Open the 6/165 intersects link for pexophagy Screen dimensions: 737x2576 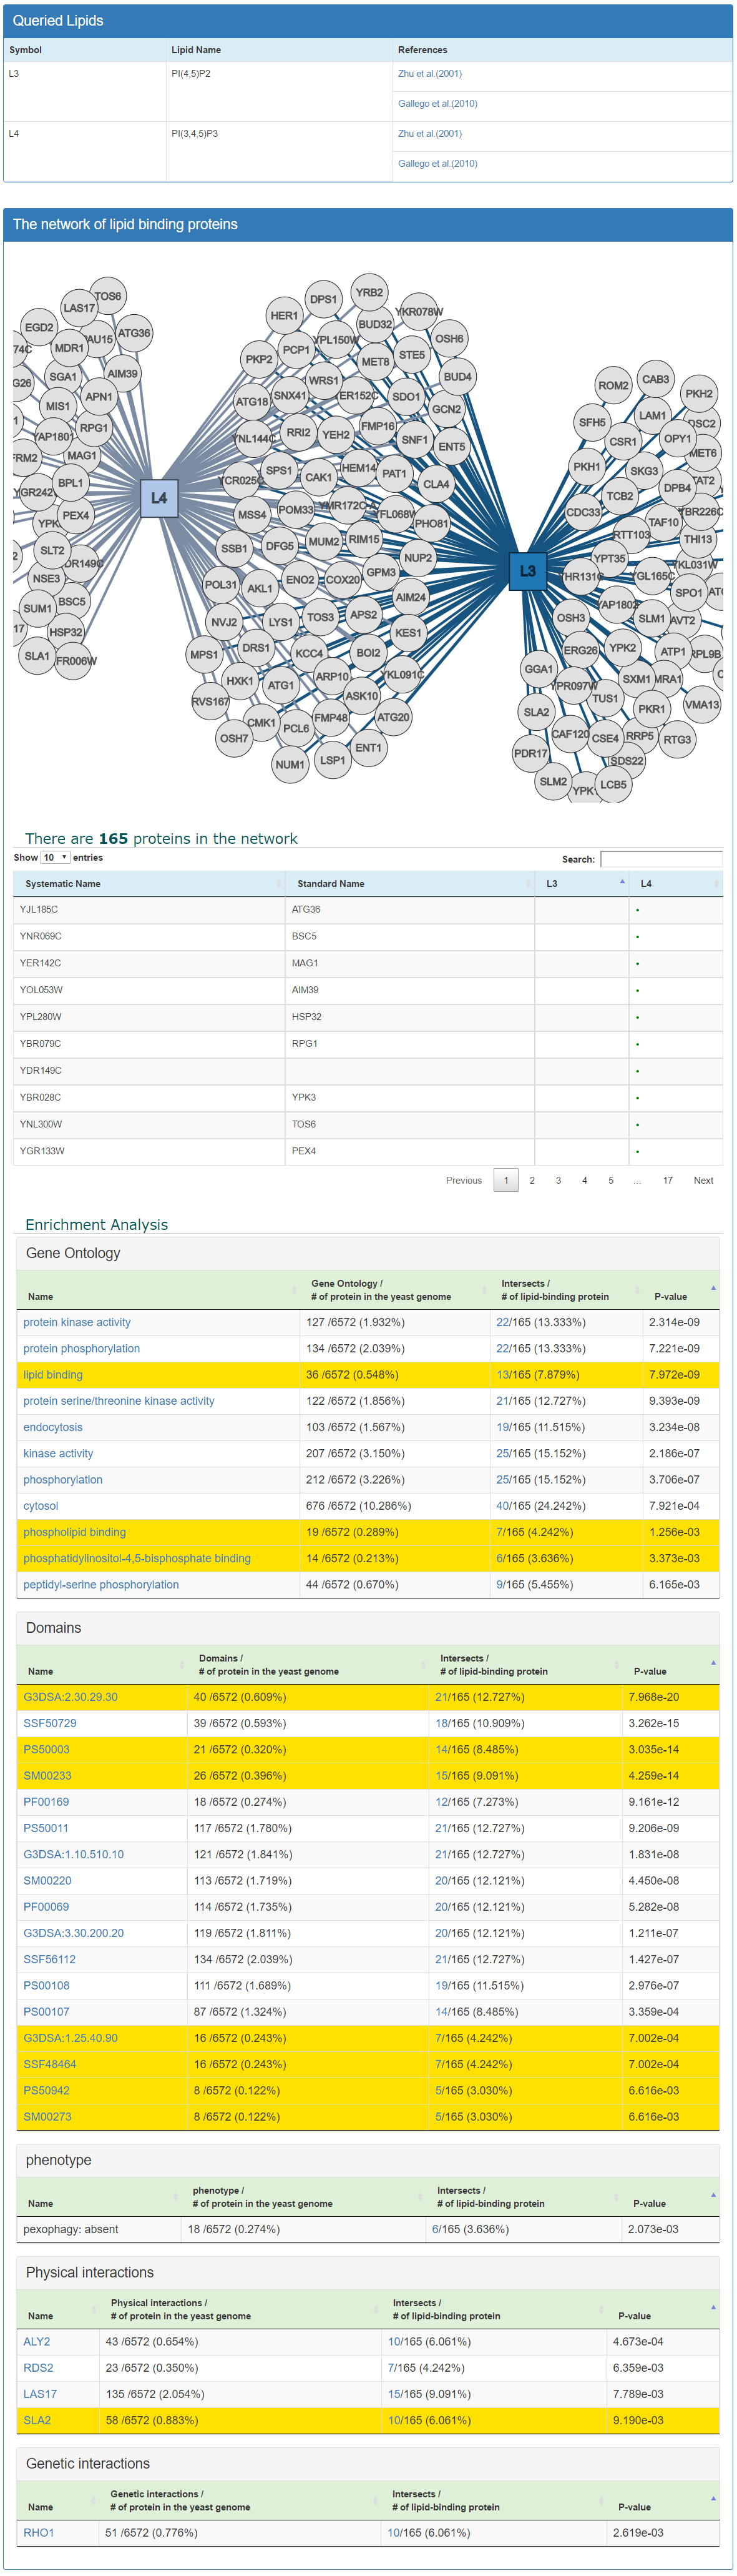tap(434, 2229)
